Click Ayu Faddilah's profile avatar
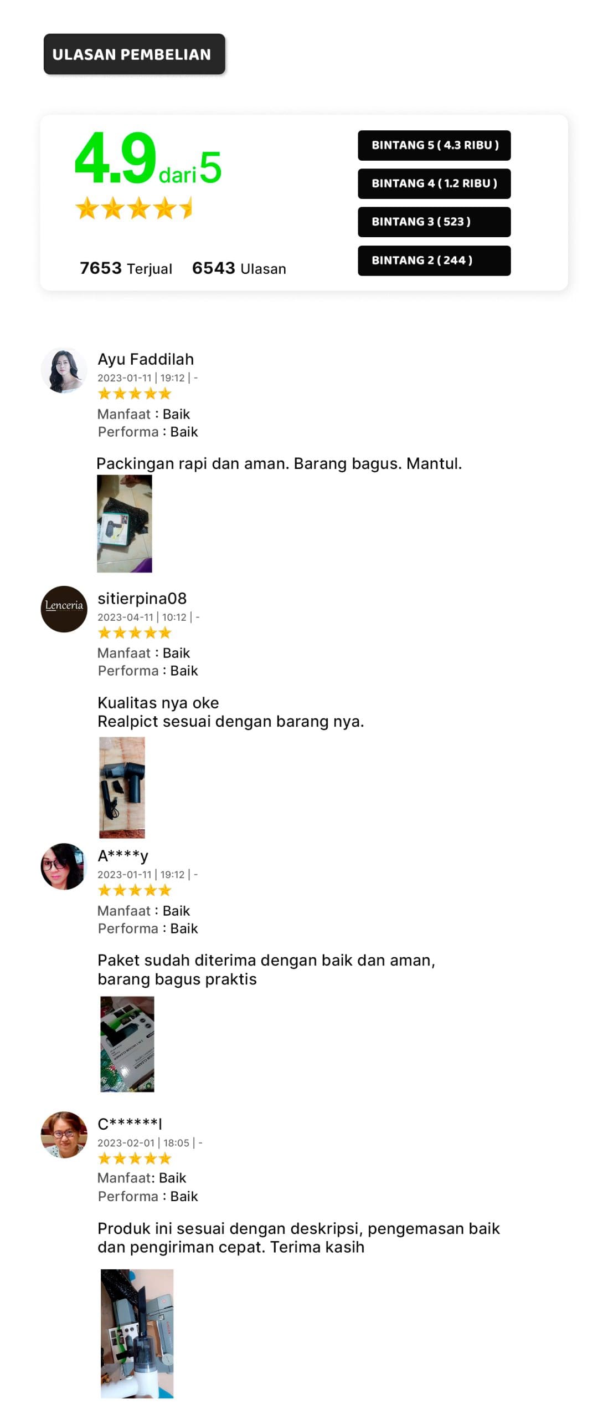This screenshot has width=608, height=1419. 64,370
